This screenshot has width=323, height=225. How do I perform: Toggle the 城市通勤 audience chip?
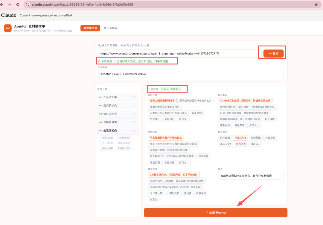196,113
